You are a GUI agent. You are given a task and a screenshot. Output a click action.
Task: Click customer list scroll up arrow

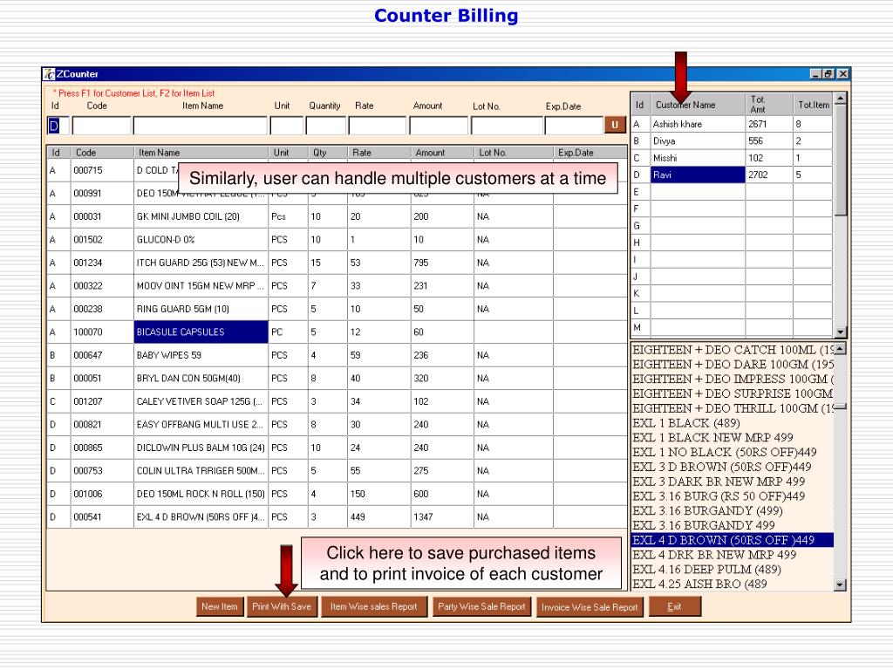coord(840,99)
